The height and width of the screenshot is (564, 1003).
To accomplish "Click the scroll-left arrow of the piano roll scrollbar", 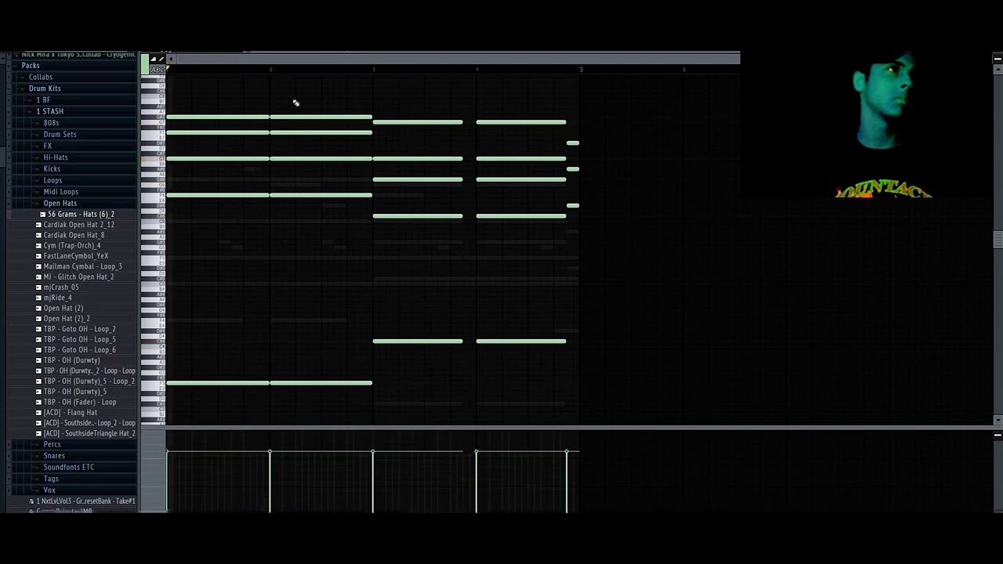I will point(171,59).
